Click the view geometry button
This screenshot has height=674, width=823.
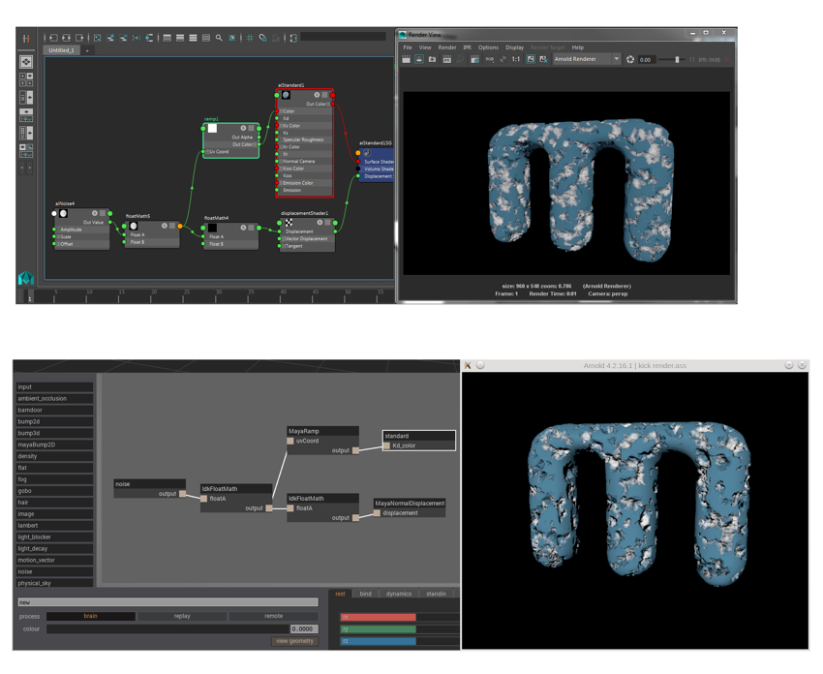click(x=294, y=641)
